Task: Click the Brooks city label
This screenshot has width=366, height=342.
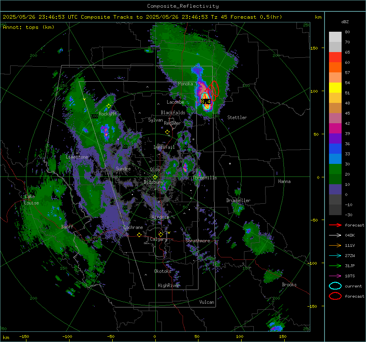Action: (x=289, y=285)
